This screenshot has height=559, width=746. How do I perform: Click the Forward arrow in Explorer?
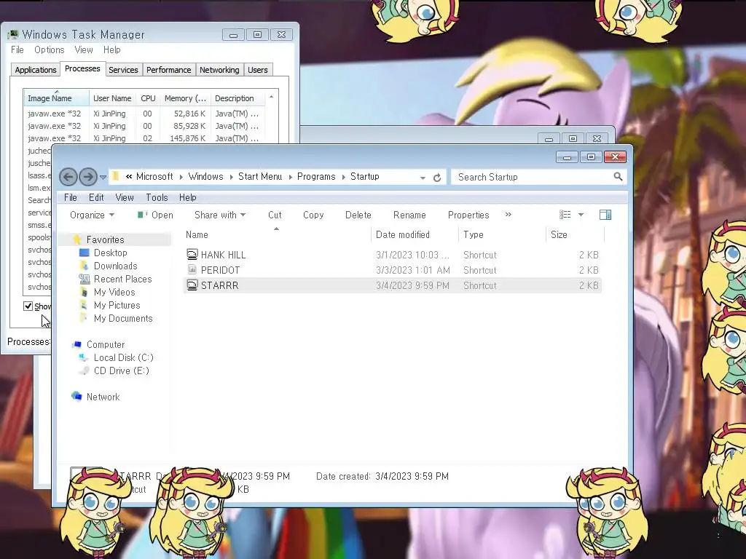click(88, 178)
